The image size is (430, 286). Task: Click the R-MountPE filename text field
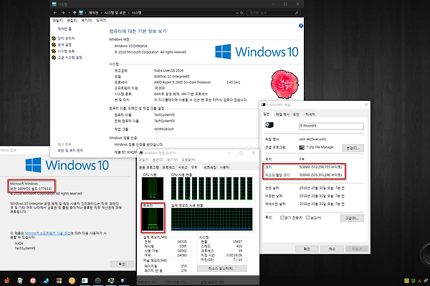point(331,126)
